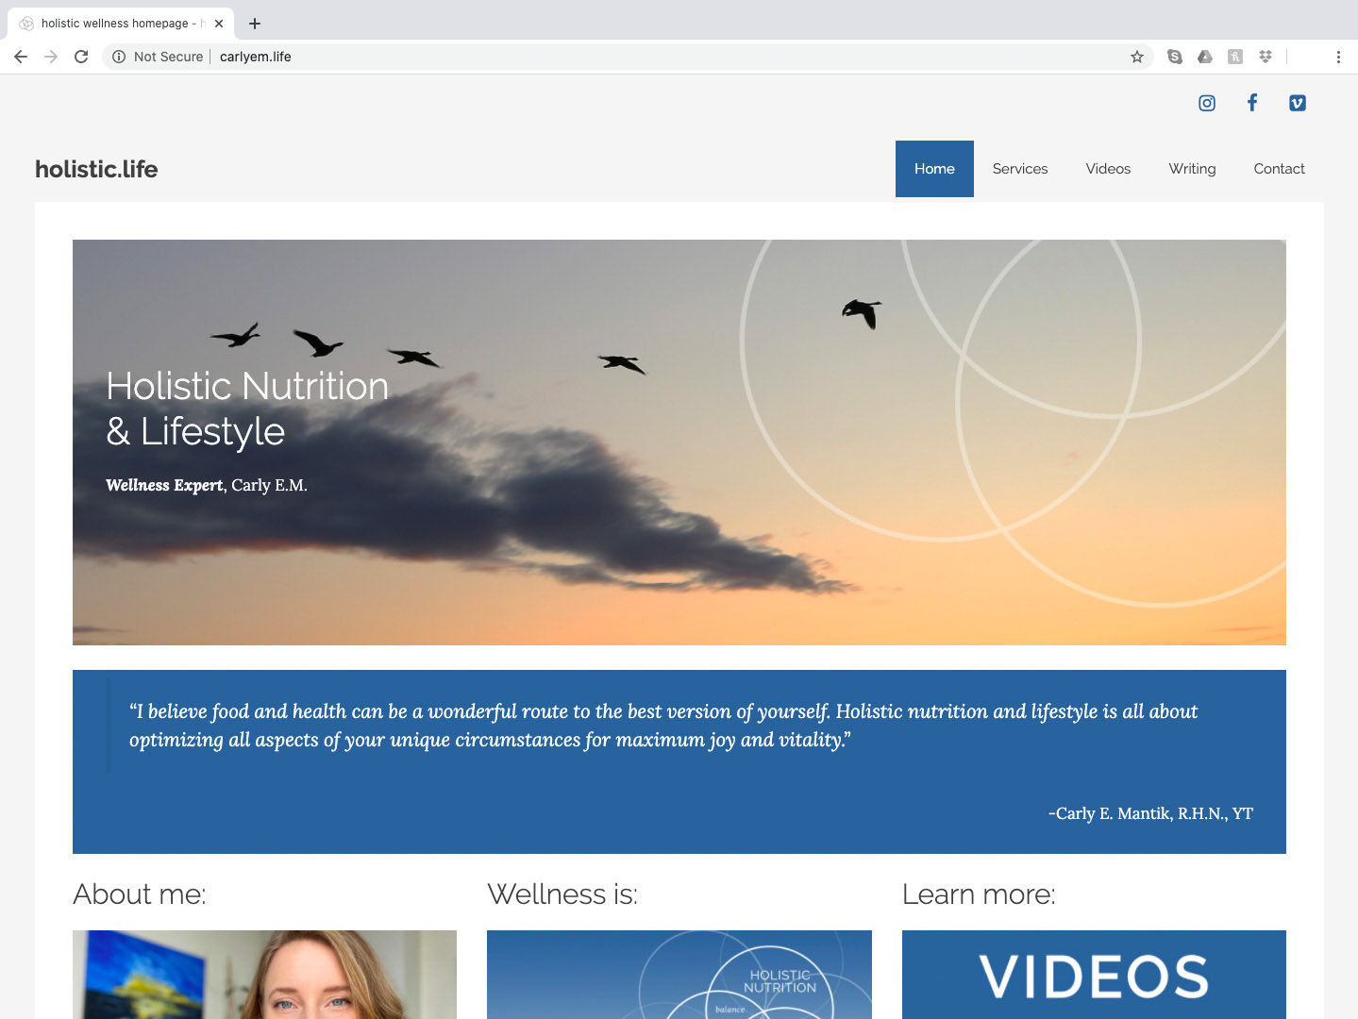Viewport: 1358px width, 1019px height.
Task: Click the "Holistic Nutrition & Lifestyle" heading
Action: [247, 409]
